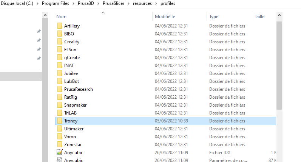
Task: Click the LulzBot folder icon
Action: (60, 81)
